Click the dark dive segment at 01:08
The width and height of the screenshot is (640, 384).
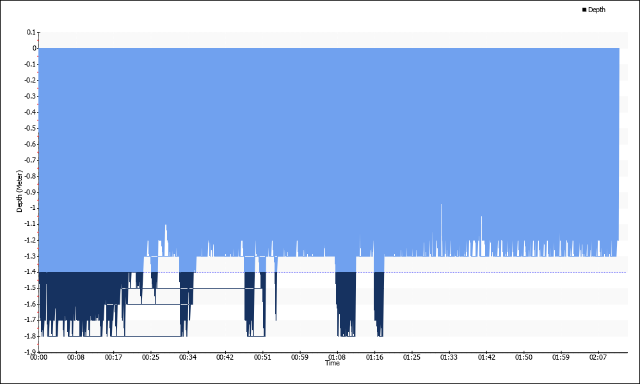click(x=346, y=304)
